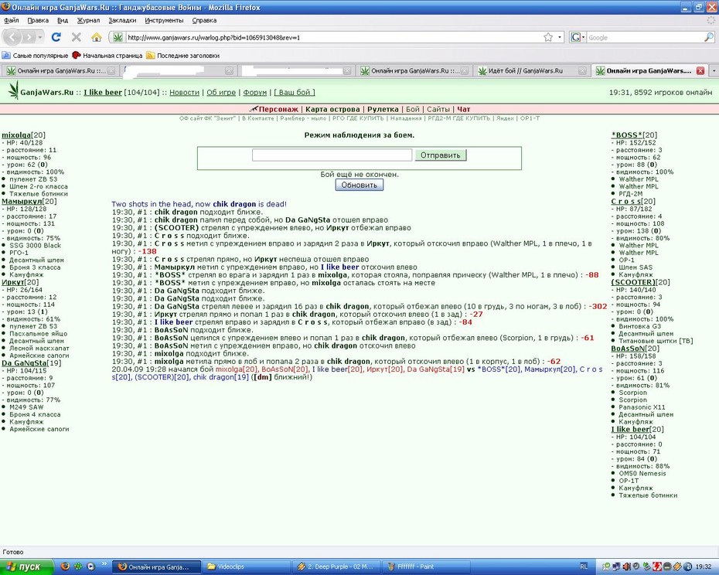Open the Форум link

click(x=255, y=92)
